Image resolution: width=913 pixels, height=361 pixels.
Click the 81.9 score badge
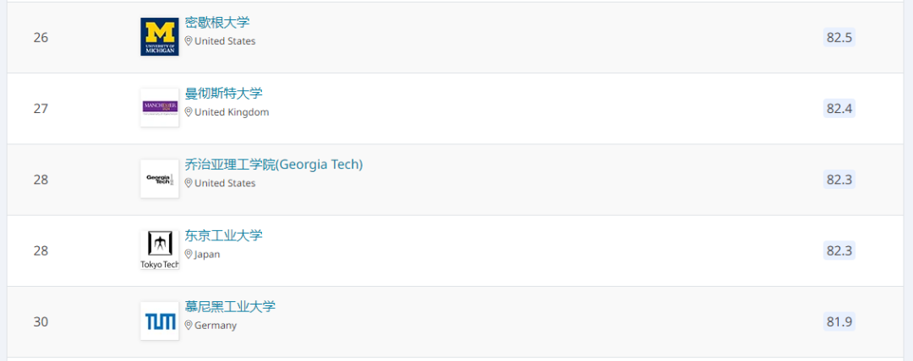click(x=839, y=321)
